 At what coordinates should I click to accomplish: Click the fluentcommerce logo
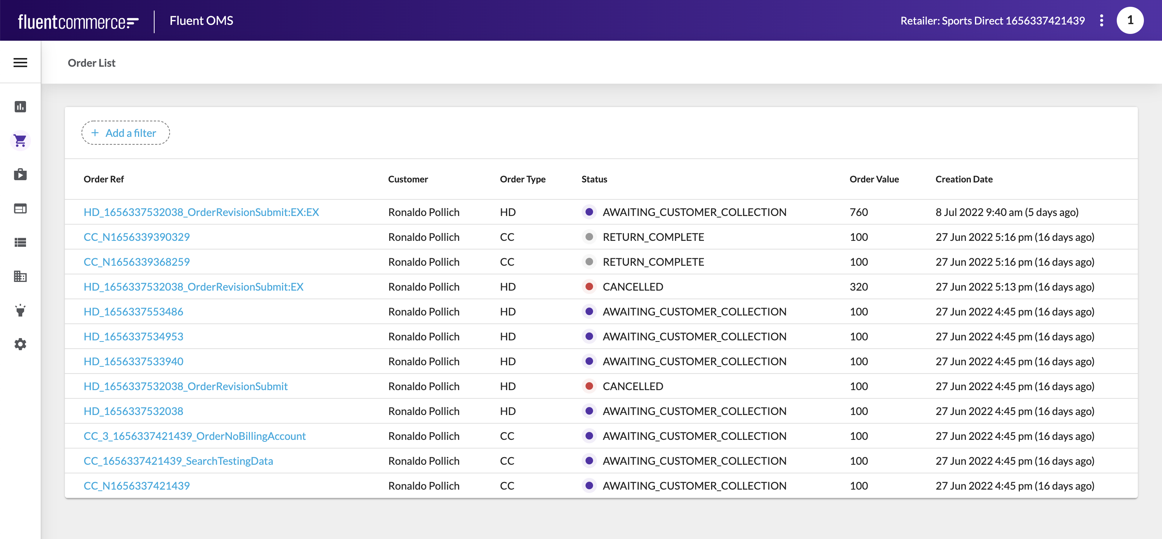pos(78,21)
